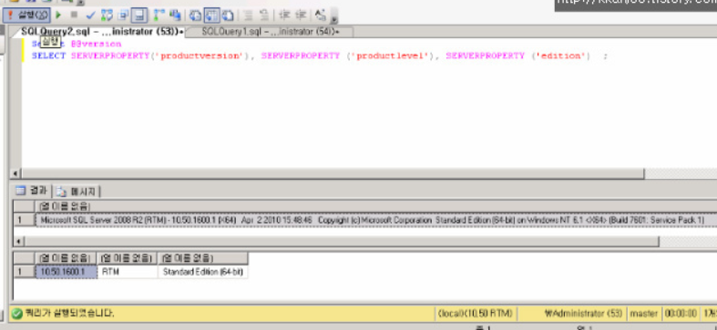
Task: Open the 결과 results tab
Action: (x=32, y=191)
